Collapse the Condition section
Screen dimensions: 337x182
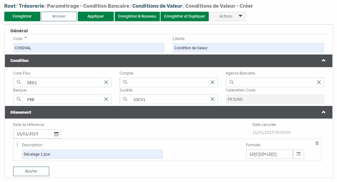click(323, 61)
